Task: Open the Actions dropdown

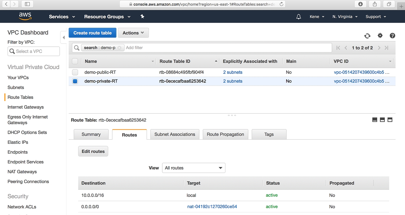Action: click(133, 33)
